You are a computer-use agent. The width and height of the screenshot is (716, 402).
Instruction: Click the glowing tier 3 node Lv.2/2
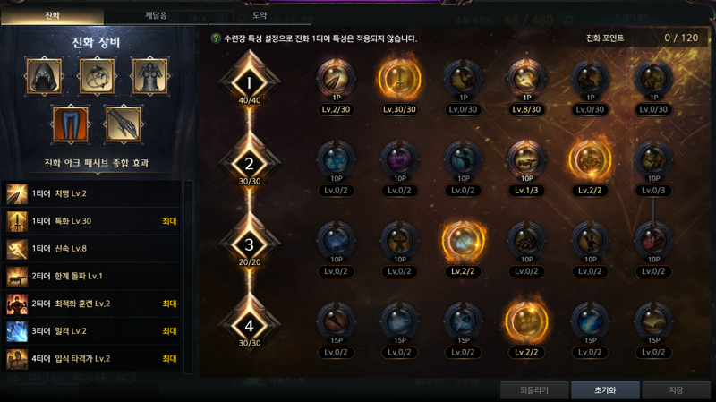(463, 240)
